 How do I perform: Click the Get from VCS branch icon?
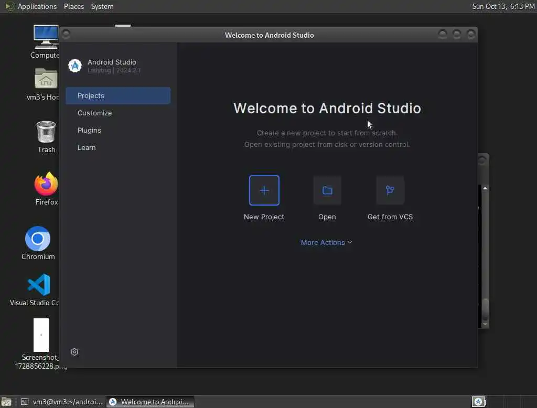point(390,190)
